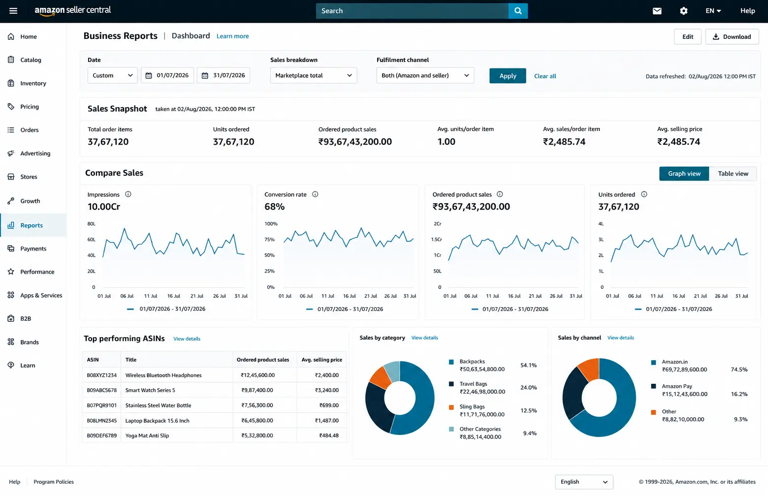Click the Apply button
This screenshot has width=768, height=496.
(x=508, y=76)
